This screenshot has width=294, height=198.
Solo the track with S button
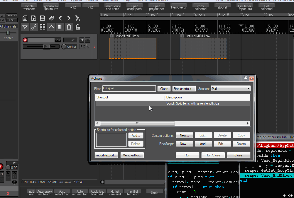coord(87,40)
